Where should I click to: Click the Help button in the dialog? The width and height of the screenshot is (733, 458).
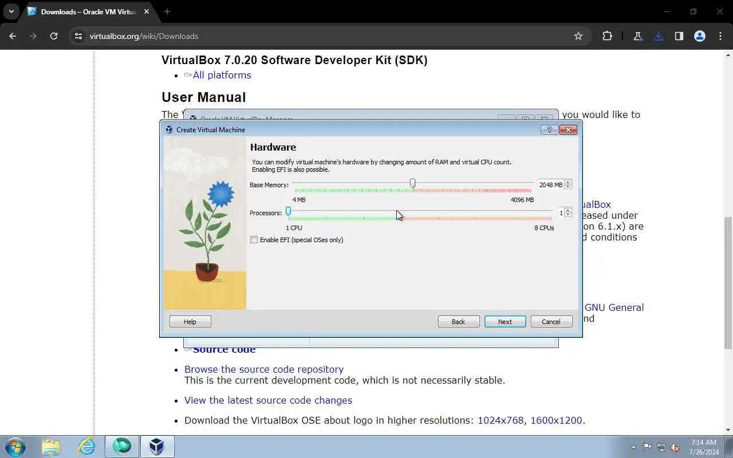[x=190, y=322]
